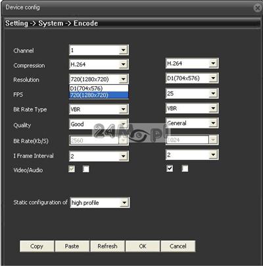The width and height of the screenshot is (263, 266).
Task: Open sub stream Resolution D1(704x576) dropdown
Action: 192,78
